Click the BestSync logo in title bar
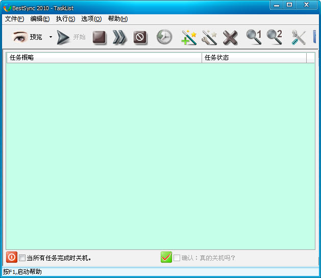This screenshot has height=278, width=321. click(7, 8)
